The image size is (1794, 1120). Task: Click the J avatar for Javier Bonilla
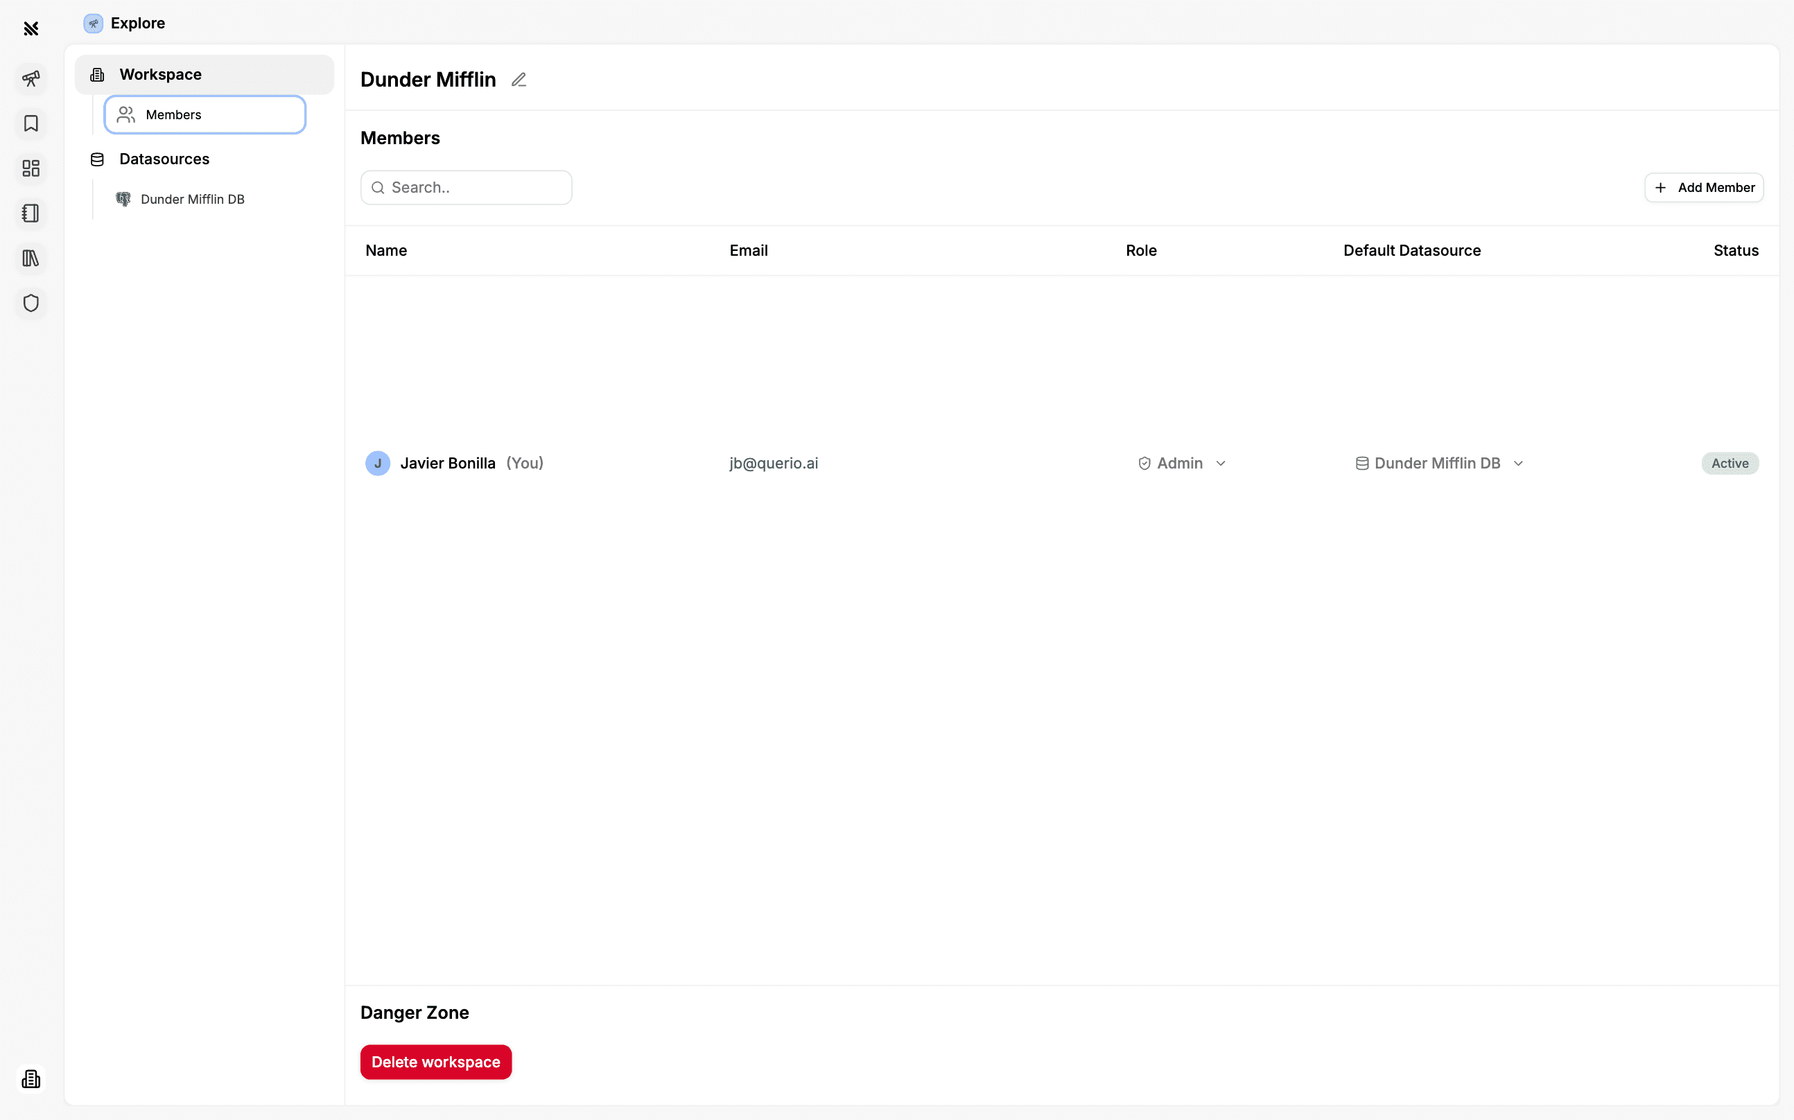click(378, 463)
